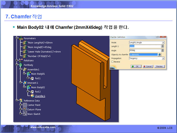The image size is (177, 133).
Task: Open the Mode dropdown
Action: (x=163, y=42)
